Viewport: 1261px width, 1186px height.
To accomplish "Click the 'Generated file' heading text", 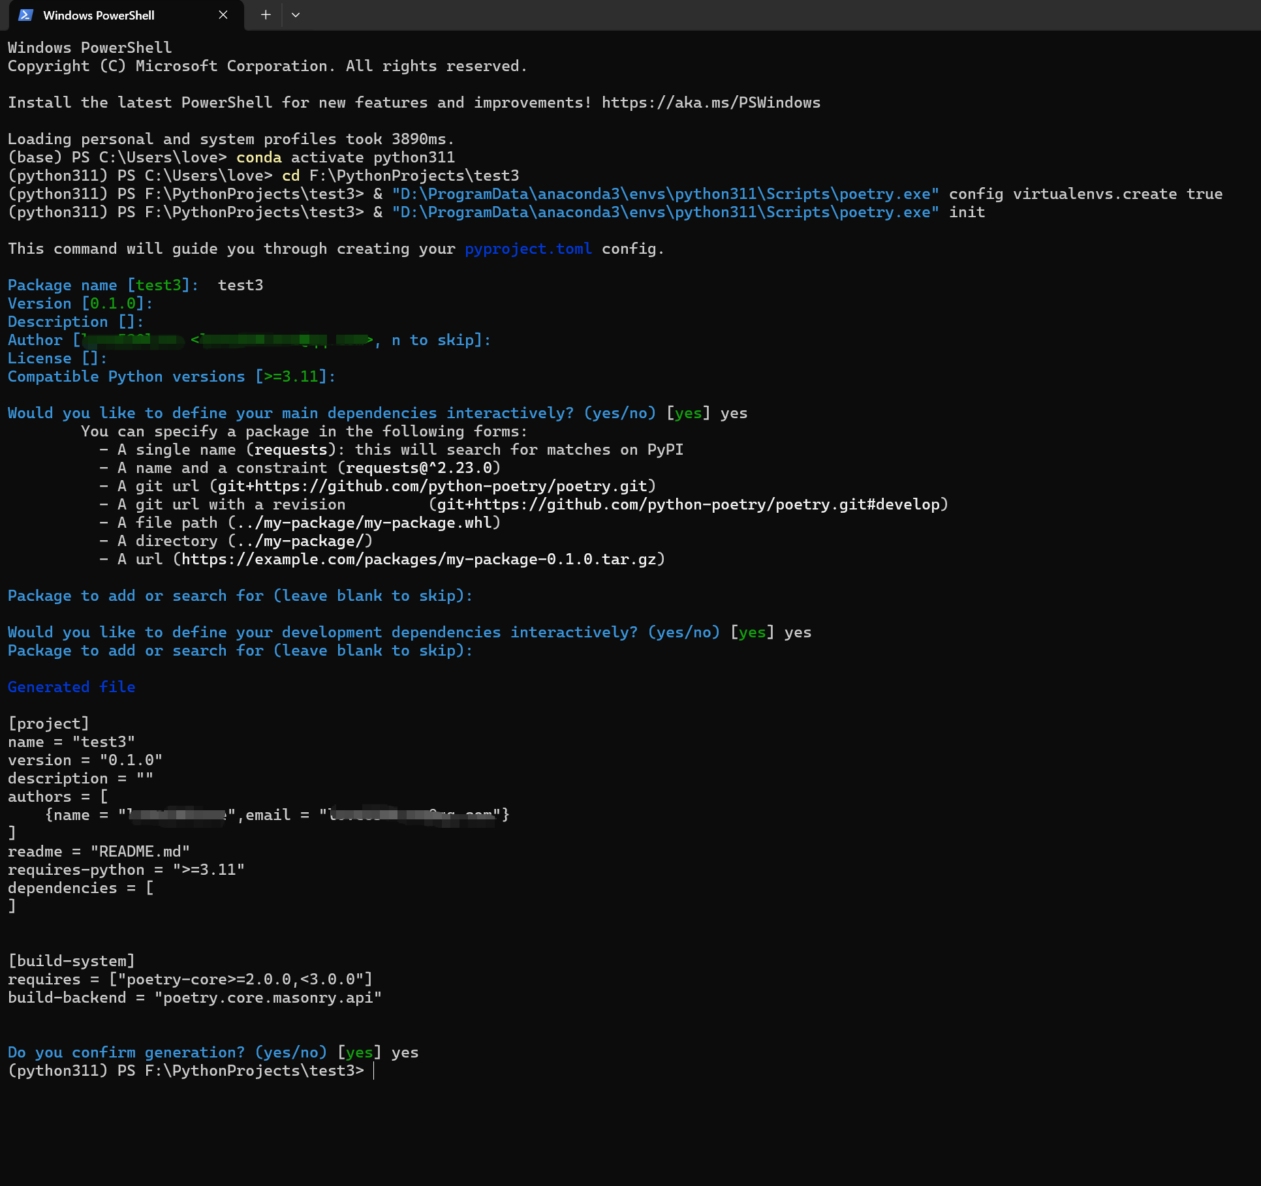I will [72, 687].
